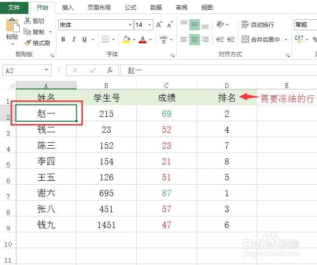
Task: Expand the underline style dropdown arrow
Action: point(93,39)
